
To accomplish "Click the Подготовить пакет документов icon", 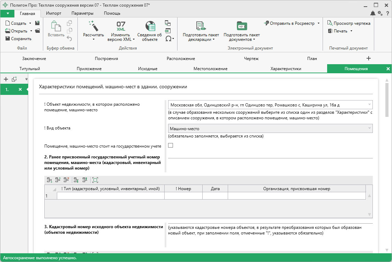I will pyautogui.click(x=241, y=26).
